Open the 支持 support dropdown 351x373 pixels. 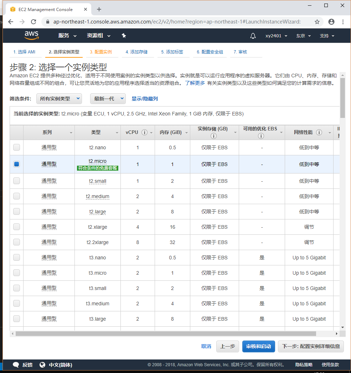[327, 36]
